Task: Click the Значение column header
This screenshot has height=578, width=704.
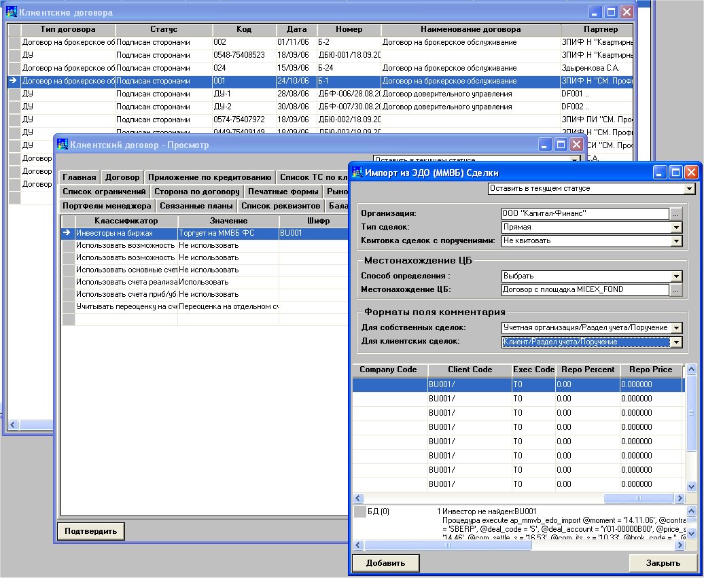Action: click(228, 221)
